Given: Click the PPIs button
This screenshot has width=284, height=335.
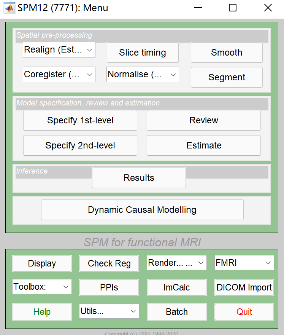Looking at the screenshot, I should click(109, 287).
